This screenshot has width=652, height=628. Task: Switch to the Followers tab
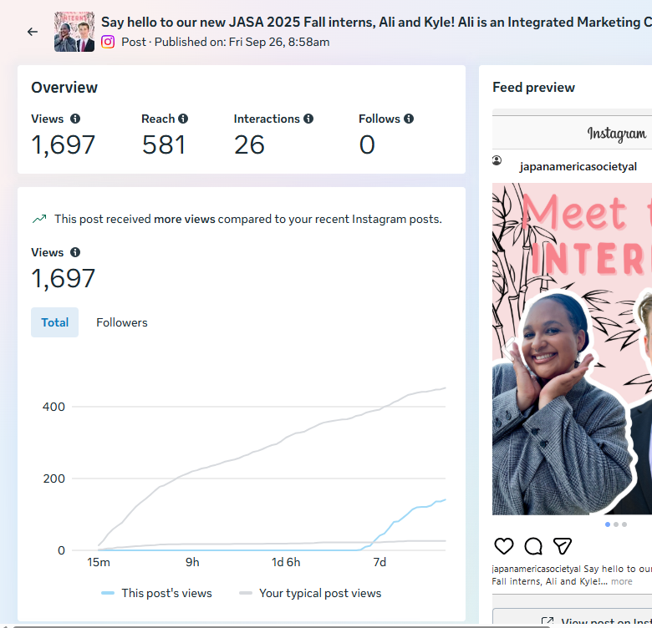122,322
